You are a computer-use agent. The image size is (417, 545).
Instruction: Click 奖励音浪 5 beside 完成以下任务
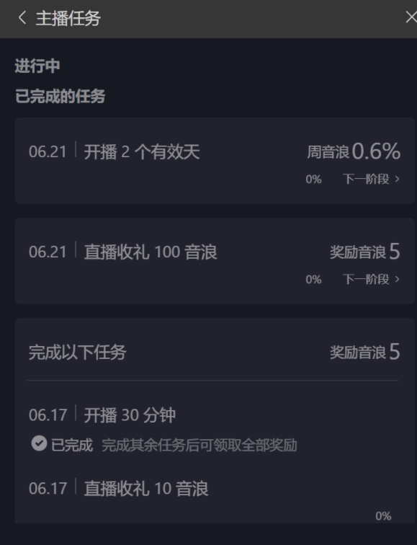pos(365,352)
